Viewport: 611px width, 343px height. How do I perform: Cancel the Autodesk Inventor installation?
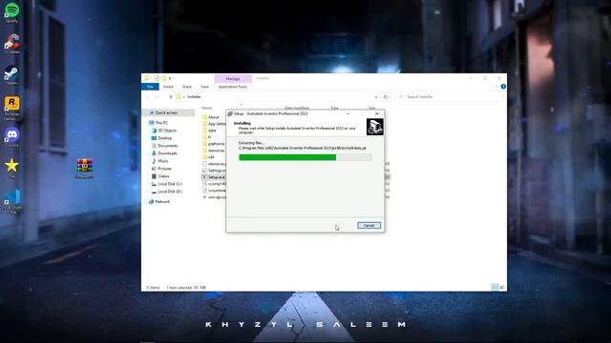point(369,226)
